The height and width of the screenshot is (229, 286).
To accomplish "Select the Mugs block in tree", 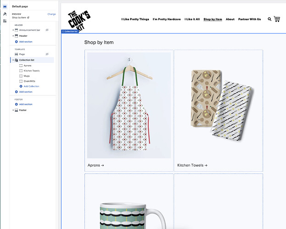I will pos(27,76).
